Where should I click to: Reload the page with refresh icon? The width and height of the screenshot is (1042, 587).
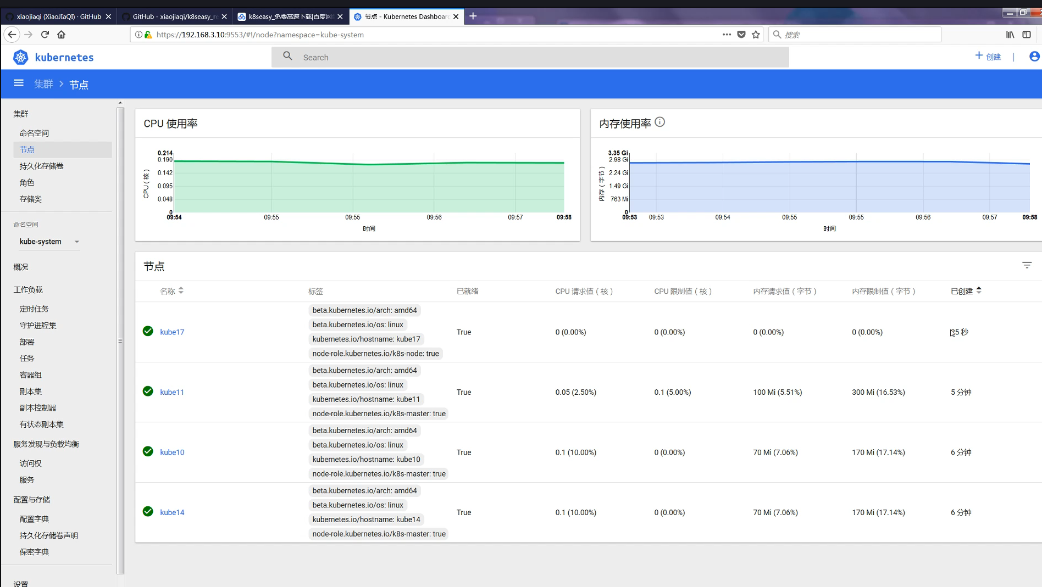tap(45, 34)
